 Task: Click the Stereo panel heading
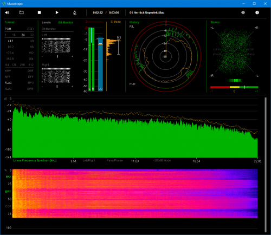215,22
